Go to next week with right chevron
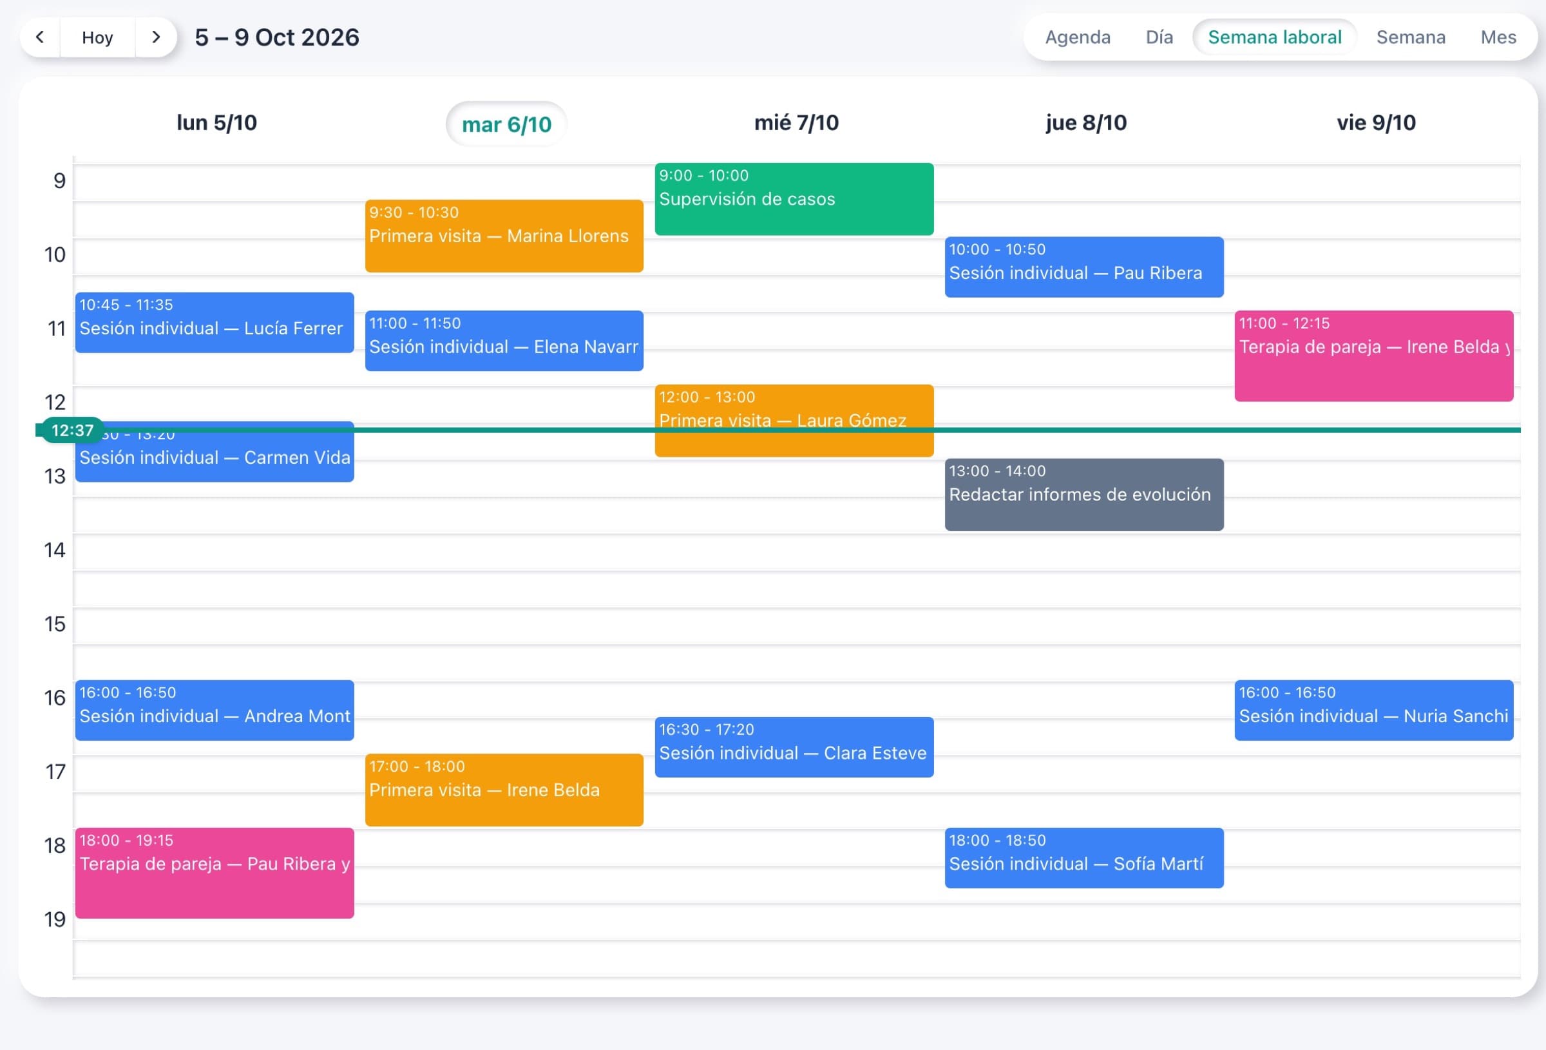The width and height of the screenshot is (1546, 1050). 156,37
